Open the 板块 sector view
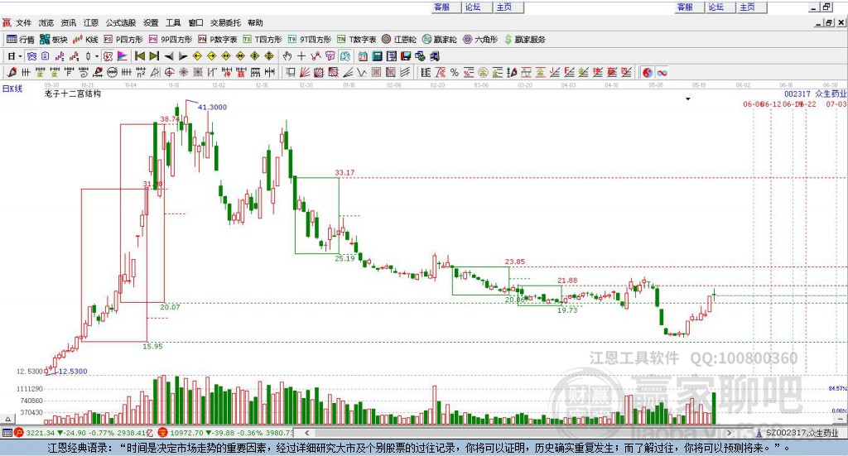The image size is (848, 456). [x=54, y=40]
